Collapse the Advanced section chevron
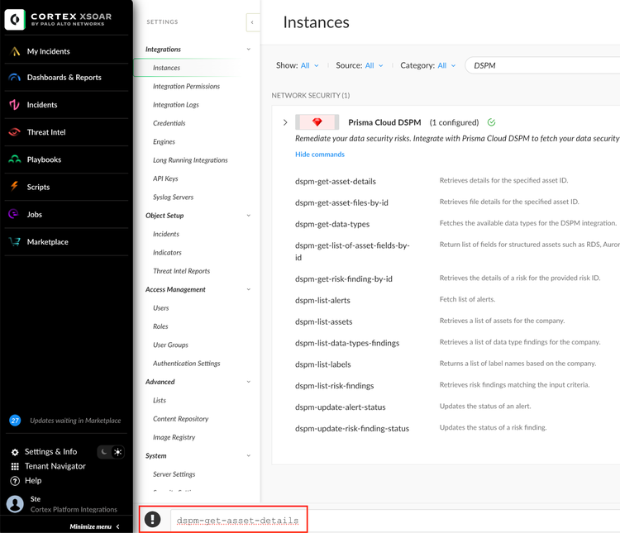 click(249, 382)
